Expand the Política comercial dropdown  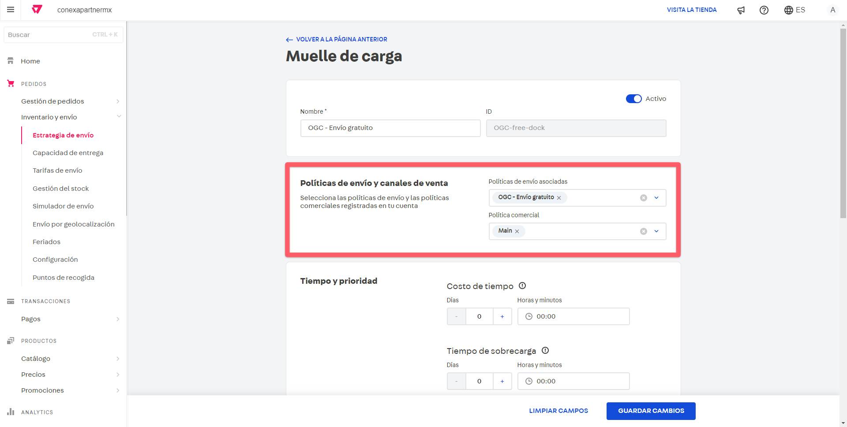click(x=656, y=231)
